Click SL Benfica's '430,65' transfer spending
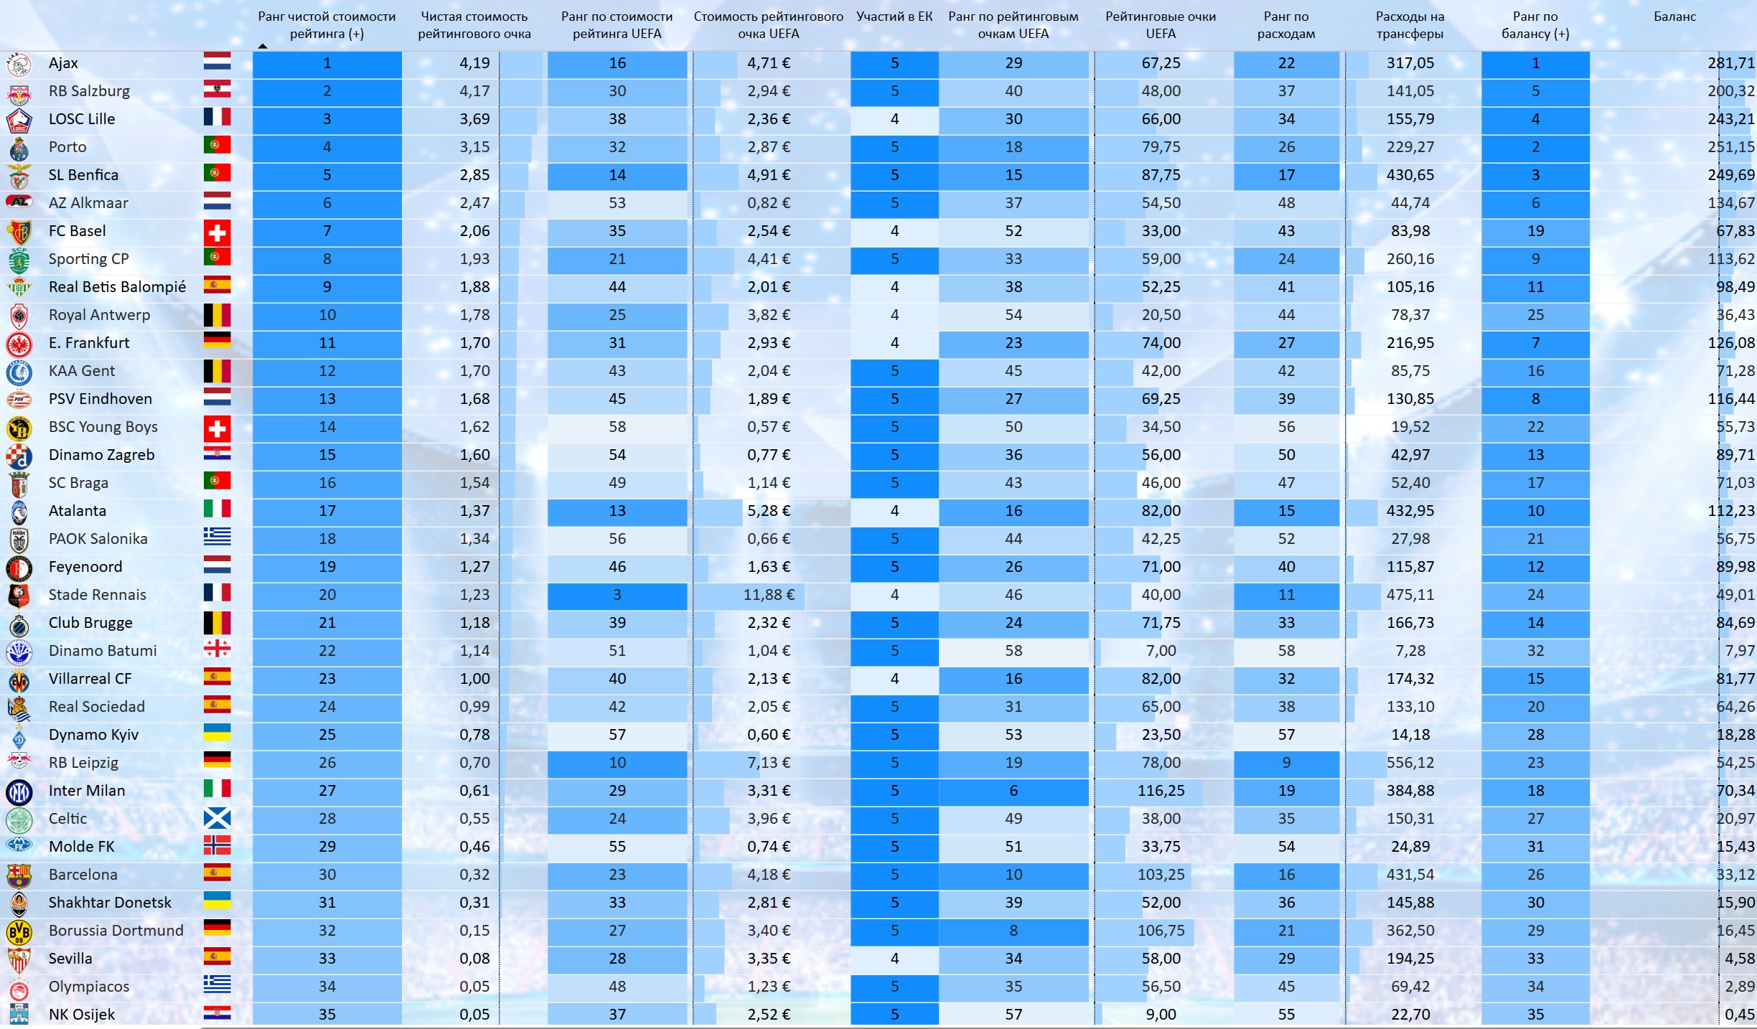This screenshot has height=1029, width=1757. coord(1410,175)
